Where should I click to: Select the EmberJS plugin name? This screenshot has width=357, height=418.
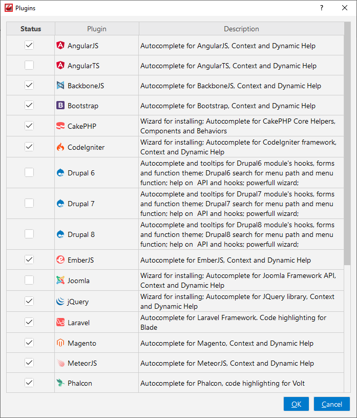click(80, 260)
